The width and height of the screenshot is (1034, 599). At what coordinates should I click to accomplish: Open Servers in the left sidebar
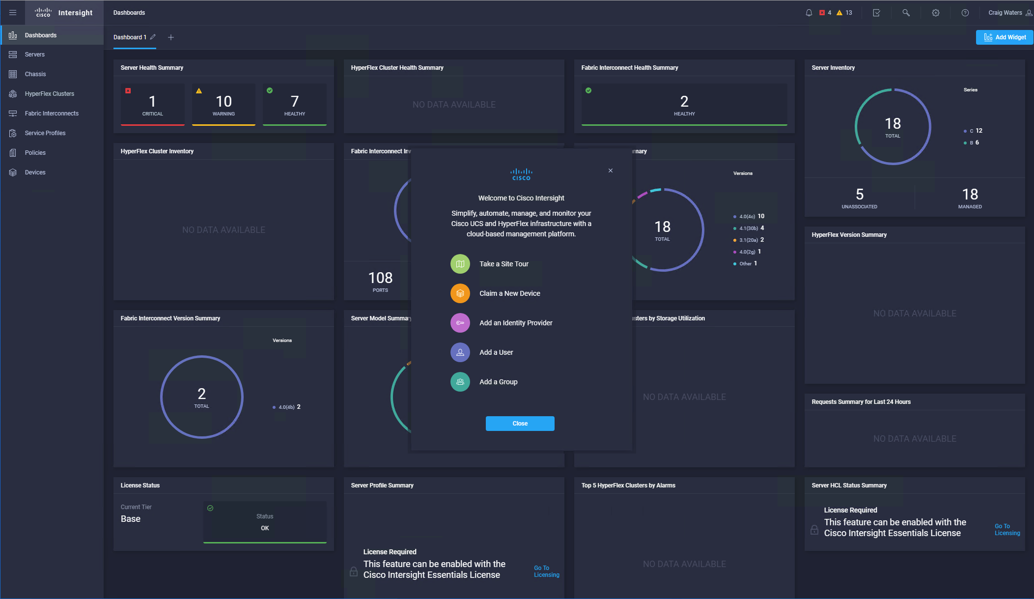[x=35, y=55]
